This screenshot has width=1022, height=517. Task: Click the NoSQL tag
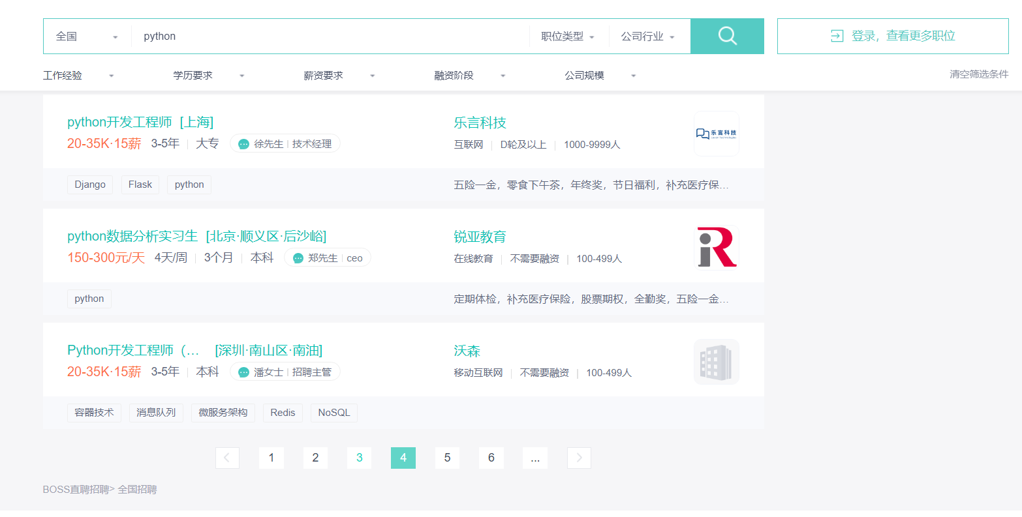click(334, 413)
